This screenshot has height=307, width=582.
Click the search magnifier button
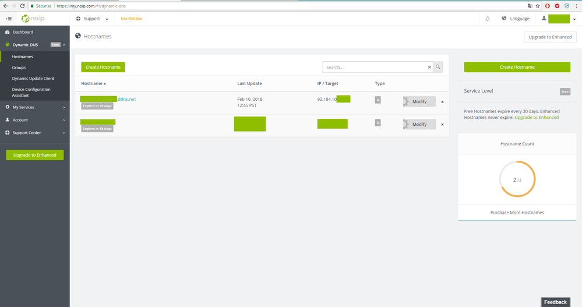[438, 67]
